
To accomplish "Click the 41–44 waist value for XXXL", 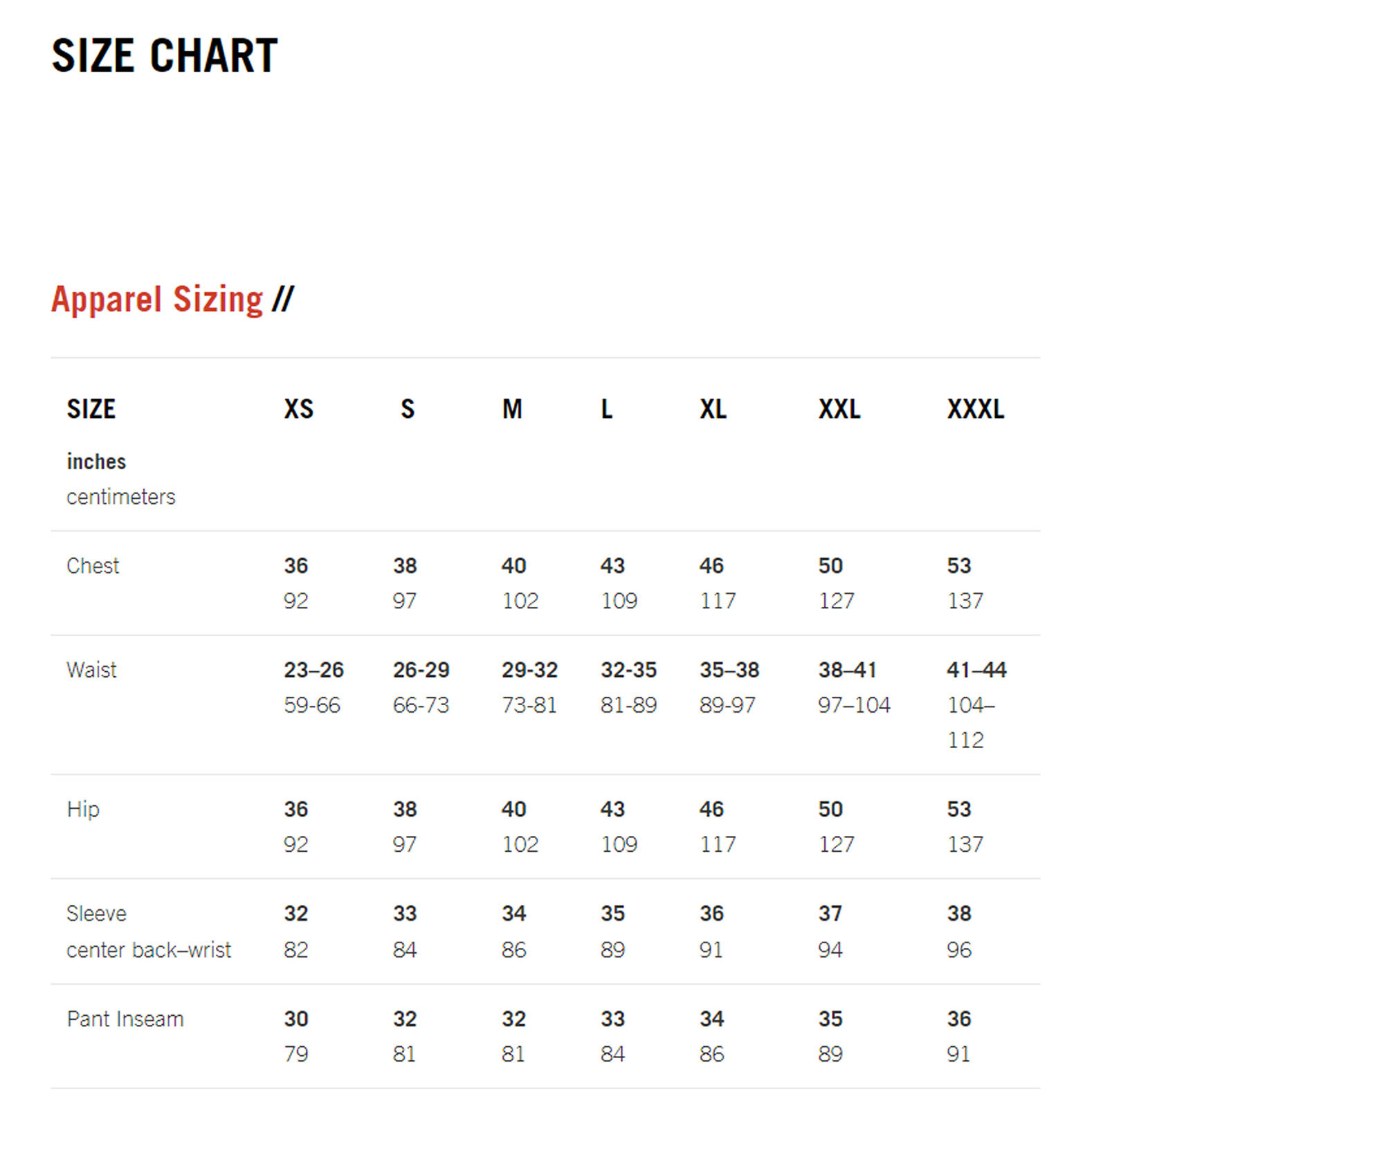I will pos(976,670).
